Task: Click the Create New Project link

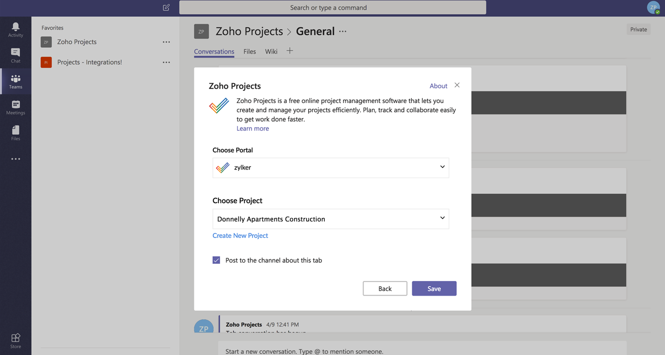Action: click(x=240, y=236)
